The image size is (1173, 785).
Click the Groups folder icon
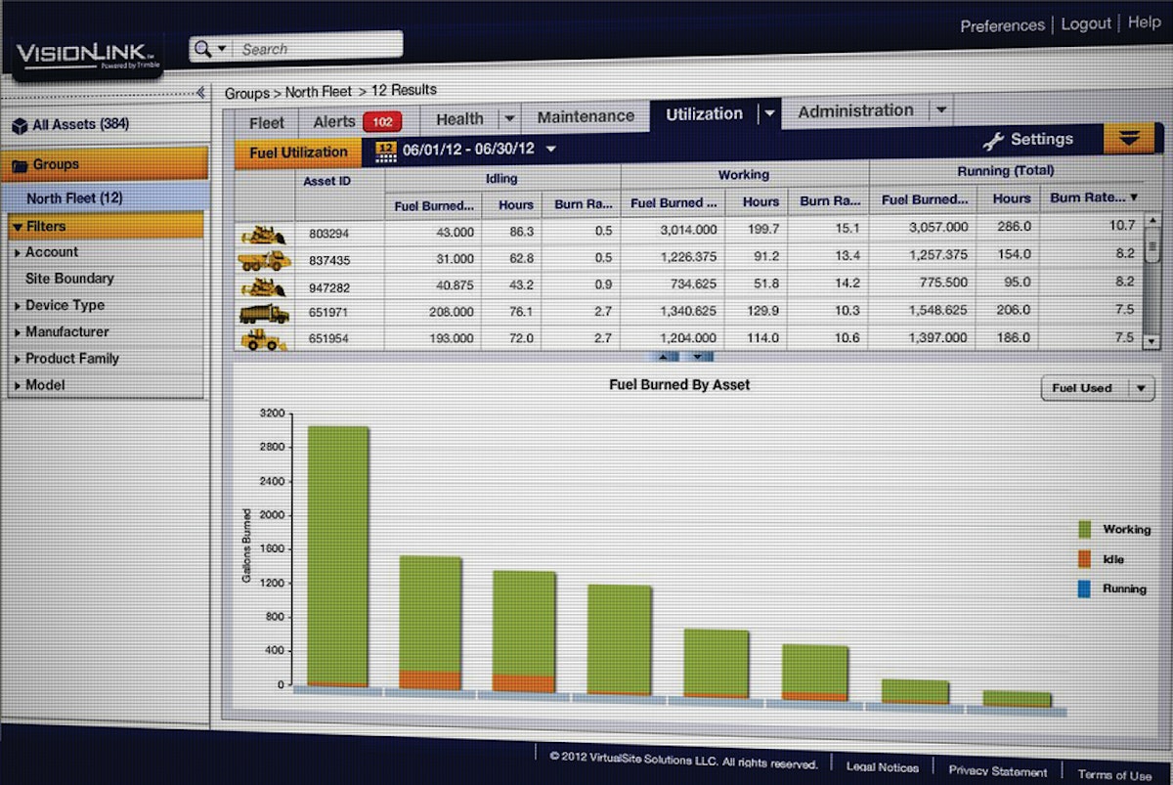pyautogui.click(x=22, y=164)
